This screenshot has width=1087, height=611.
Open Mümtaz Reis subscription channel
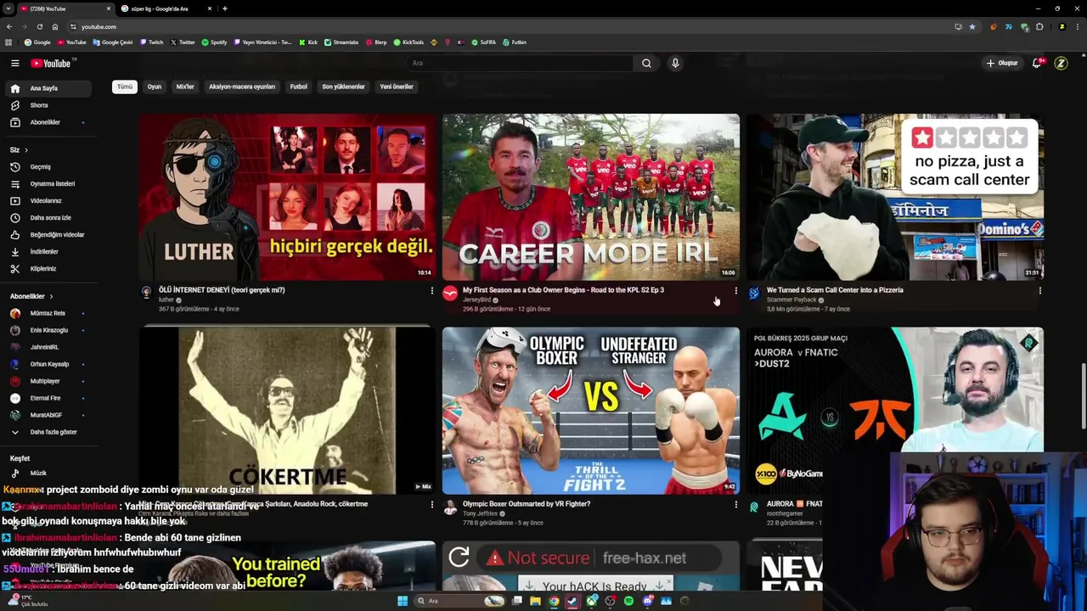click(x=48, y=313)
